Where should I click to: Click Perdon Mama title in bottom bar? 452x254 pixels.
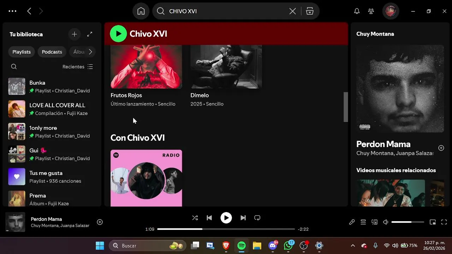tap(46, 219)
